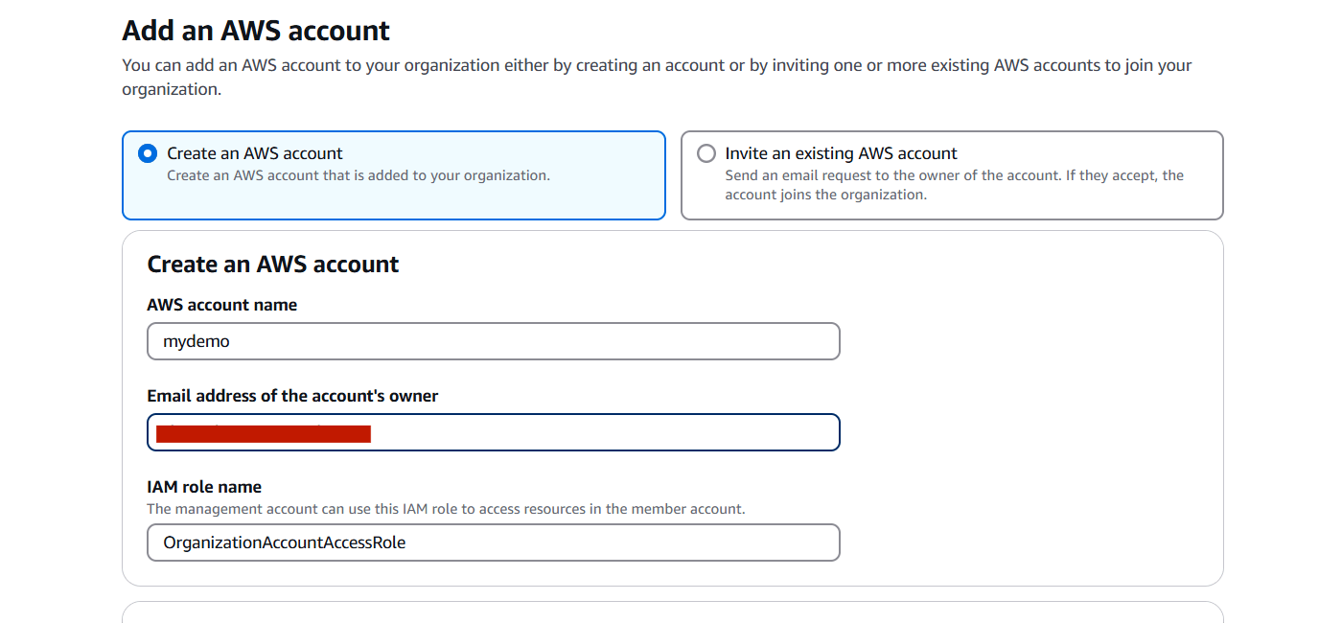Click the 'added to your organization' tile description
The width and height of the screenshot is (1342, 623).
coord(359,175)
